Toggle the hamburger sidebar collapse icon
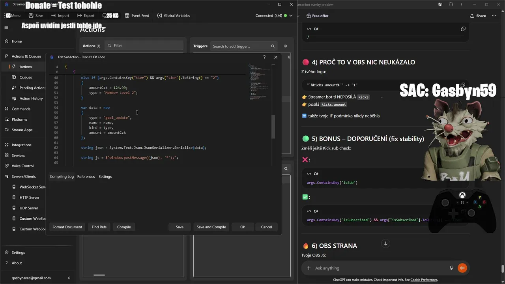The image size is (505, 284). (x=6, y=28)
